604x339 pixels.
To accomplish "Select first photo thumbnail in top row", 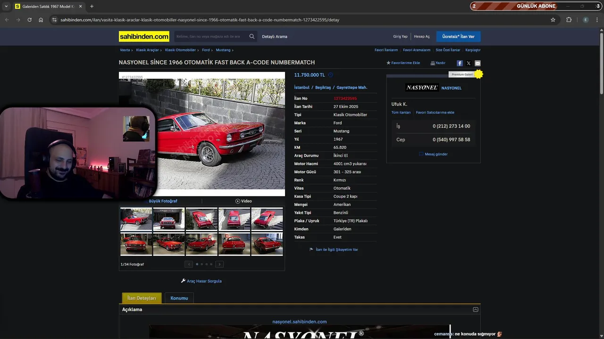I will click(x=136, y=219).
